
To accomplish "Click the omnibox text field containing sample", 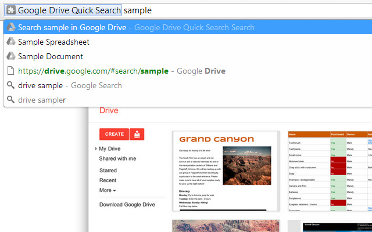I will point(233,10).
